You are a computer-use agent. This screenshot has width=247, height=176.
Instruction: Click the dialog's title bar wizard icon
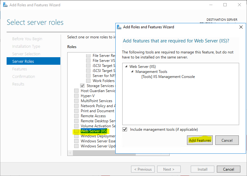tap(119, 27)
